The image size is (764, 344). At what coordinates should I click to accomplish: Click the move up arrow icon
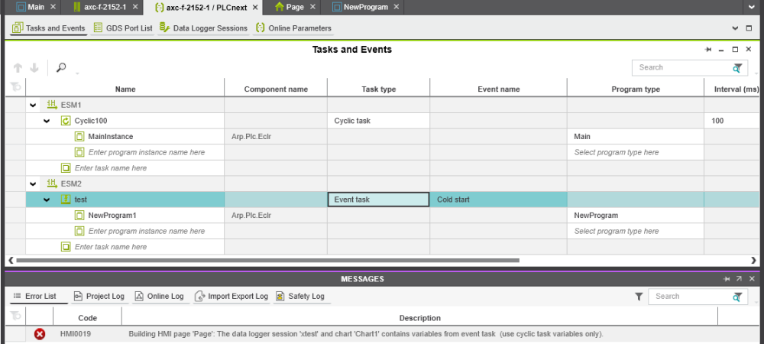(18, 68)
